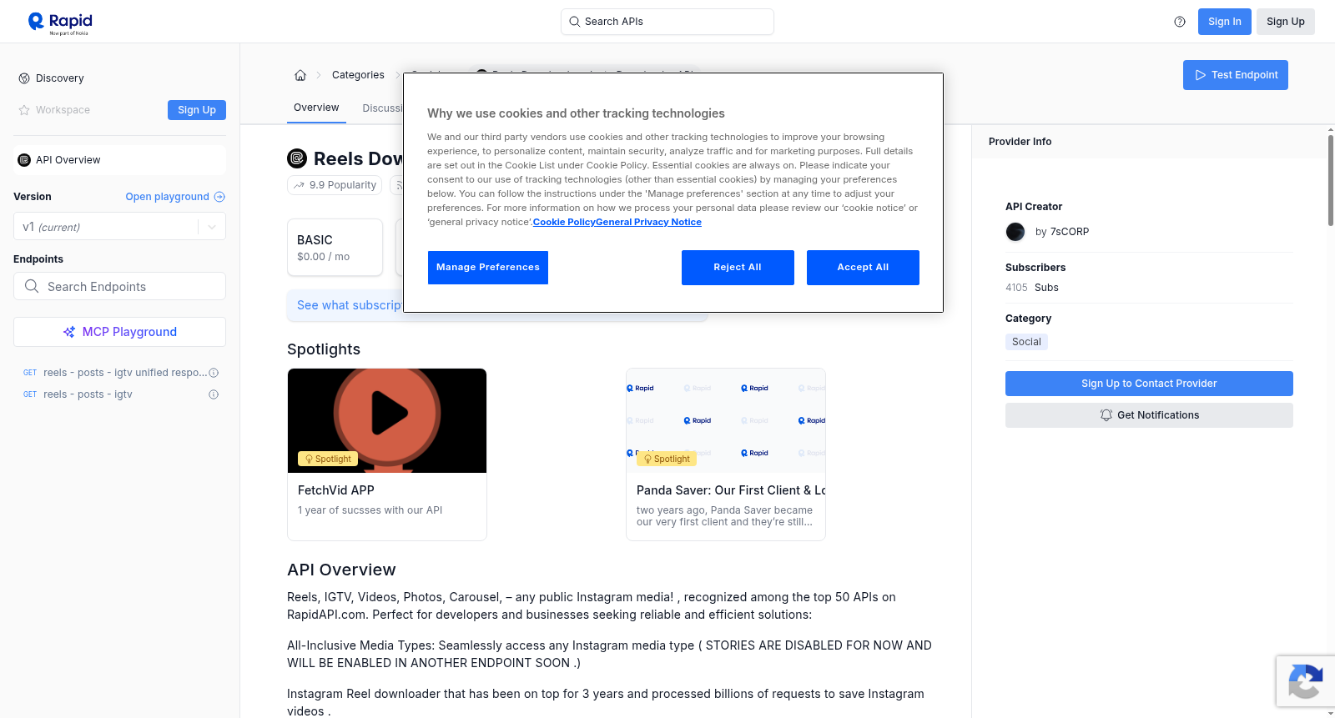Select API Overview in the sidebar
The image size is (1335, 718).
[119, 160]
